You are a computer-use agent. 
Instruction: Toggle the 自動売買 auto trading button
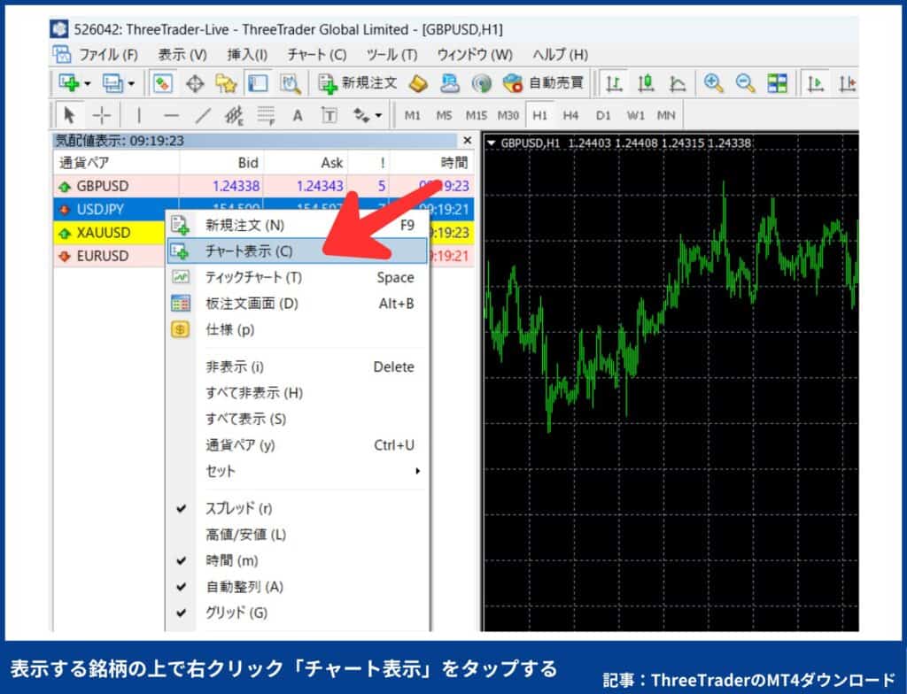(x=543, y=84)
